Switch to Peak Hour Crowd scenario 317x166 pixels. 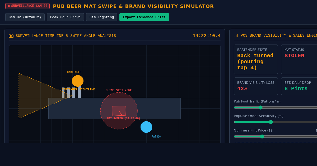pyautogui.click(x=65, y=17)
